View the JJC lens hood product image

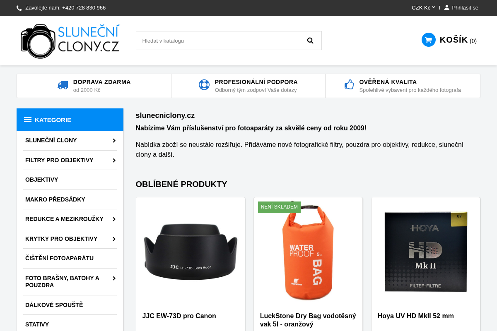(x=191, y=252)
